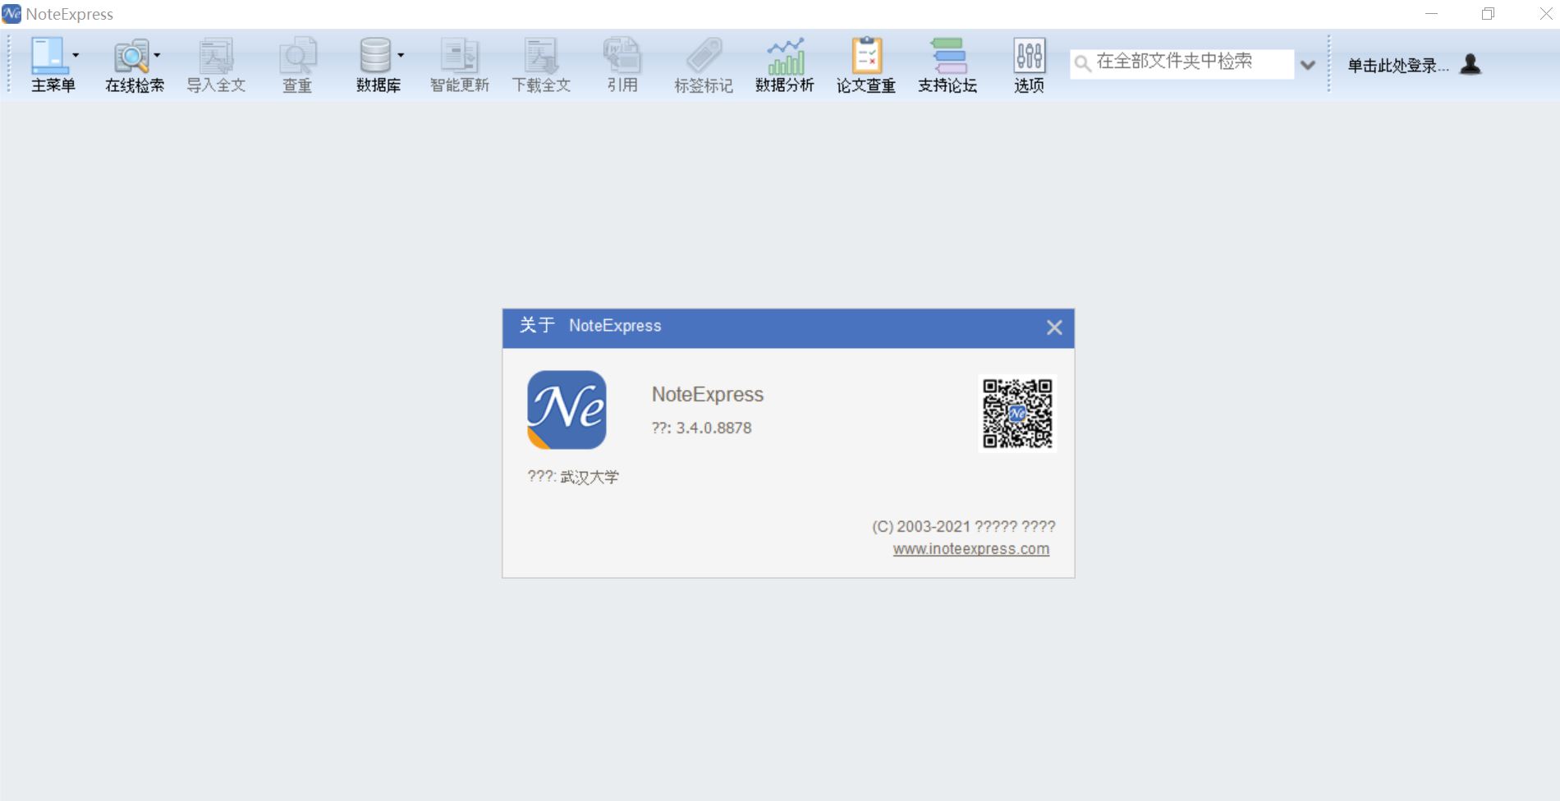Image resolution: width=1560 pixels, height=801 pixels.
Task: Click the 导入全文 import full text icon
Action: coord(216,55)
